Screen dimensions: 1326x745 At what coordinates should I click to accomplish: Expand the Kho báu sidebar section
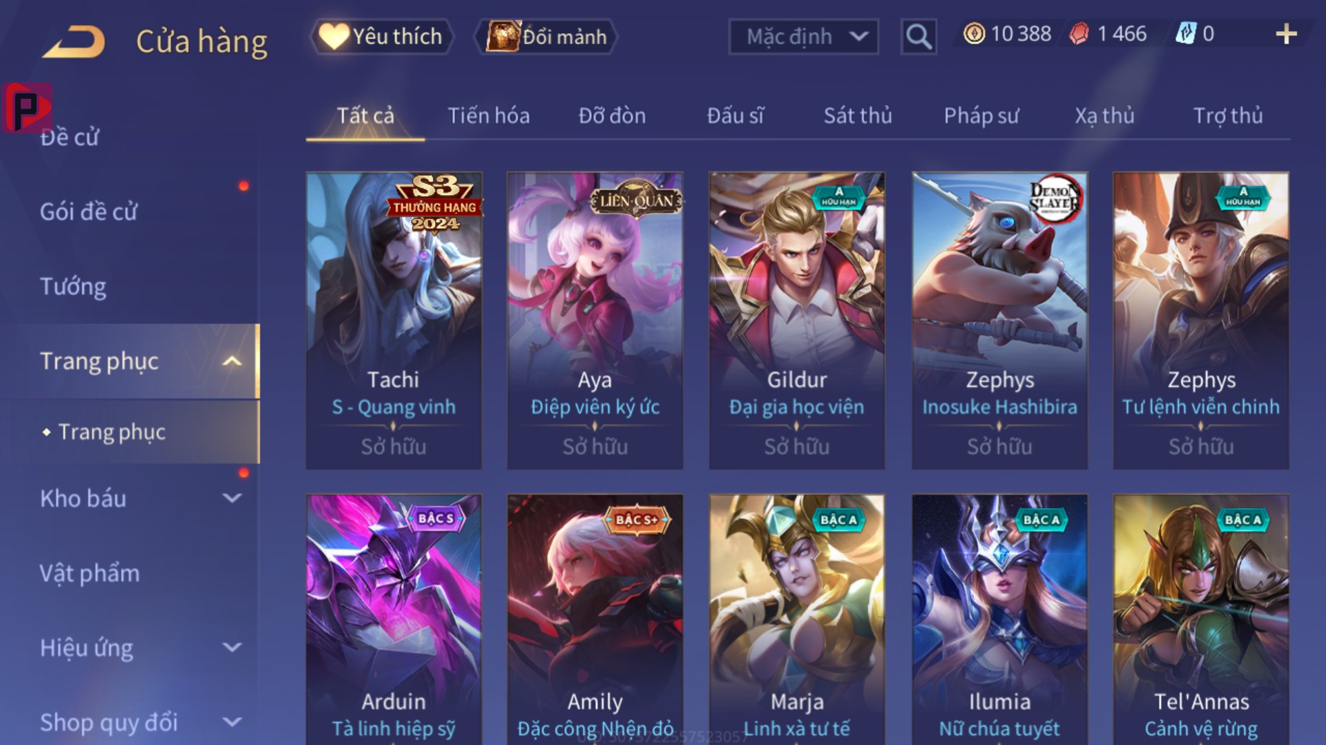[233, 498]
